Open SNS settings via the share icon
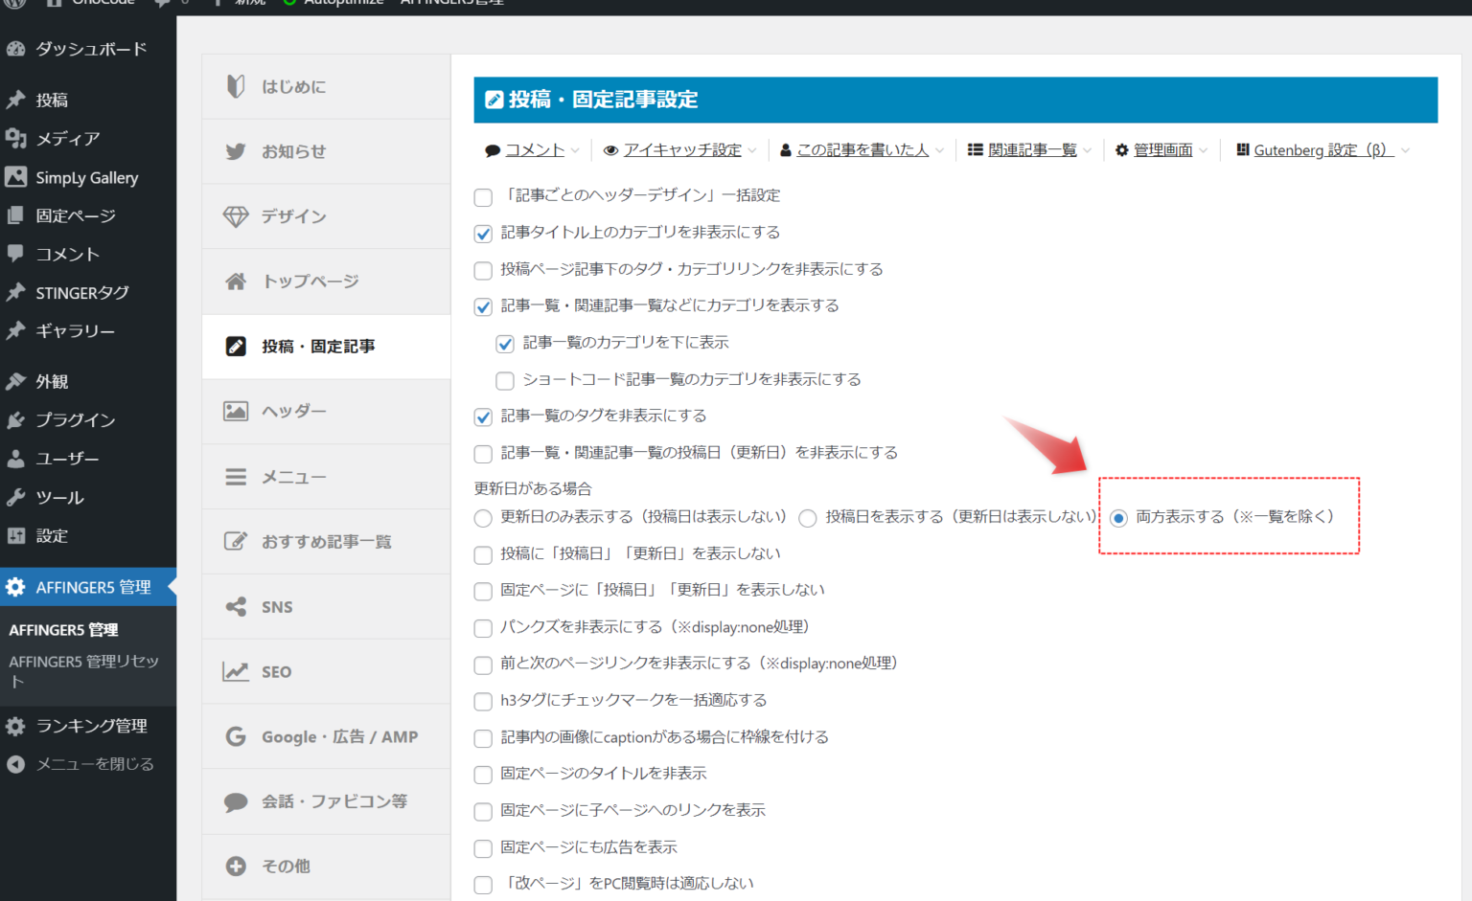The width and height of the screenshot is (1472, 901). tap(236, 606)
